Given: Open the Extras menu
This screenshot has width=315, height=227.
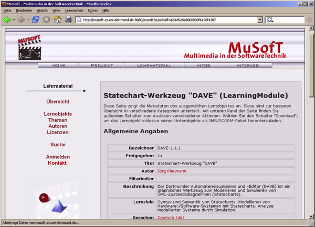Looking at the screenshot, I should 93,10.
